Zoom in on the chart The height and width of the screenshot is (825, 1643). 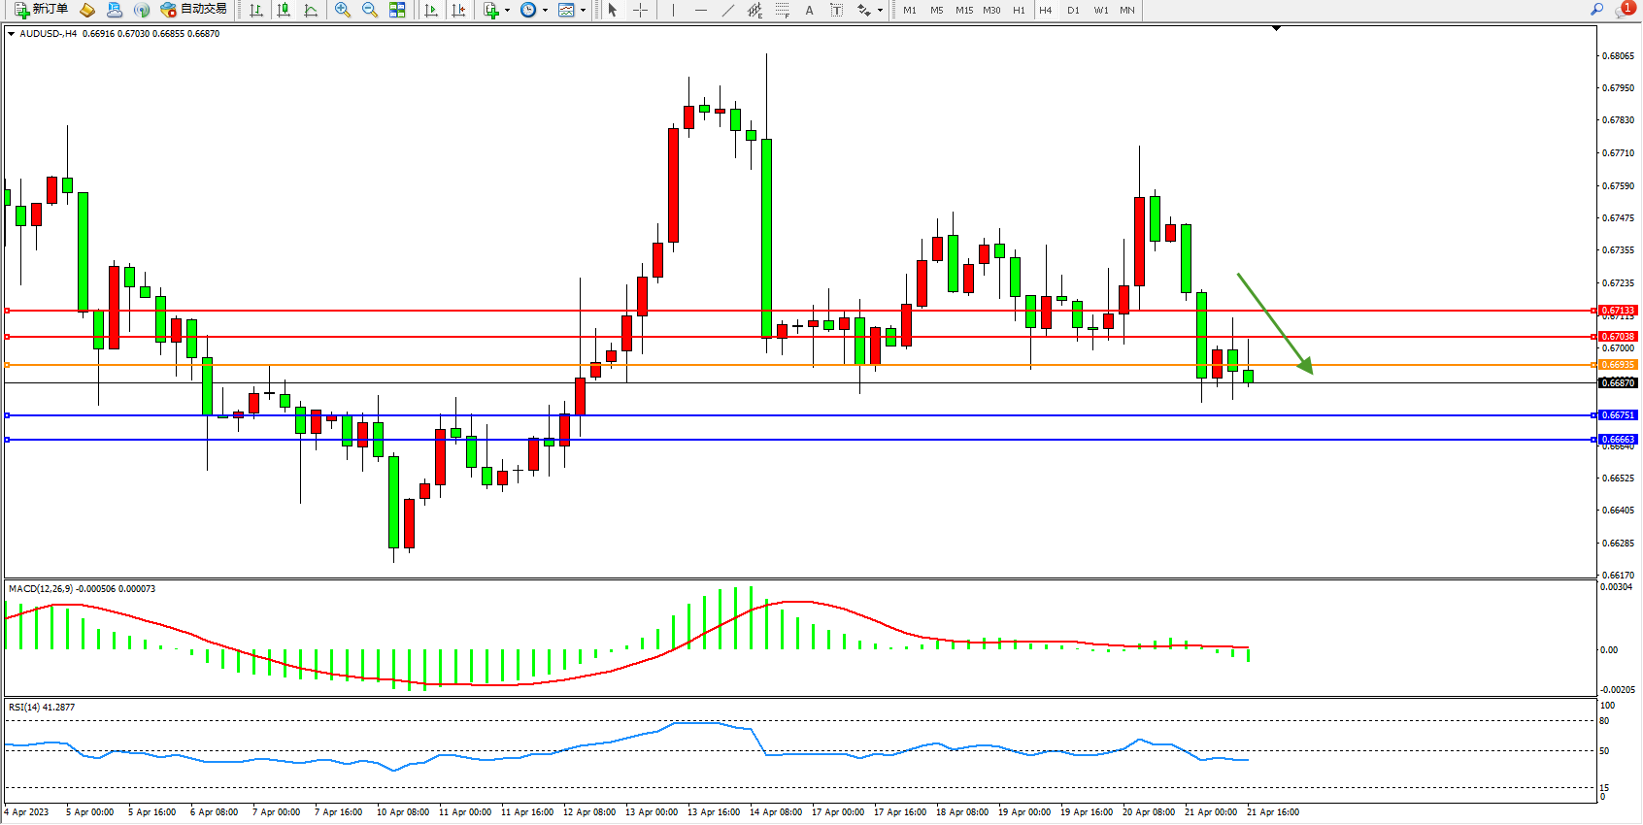coord(342,10)
